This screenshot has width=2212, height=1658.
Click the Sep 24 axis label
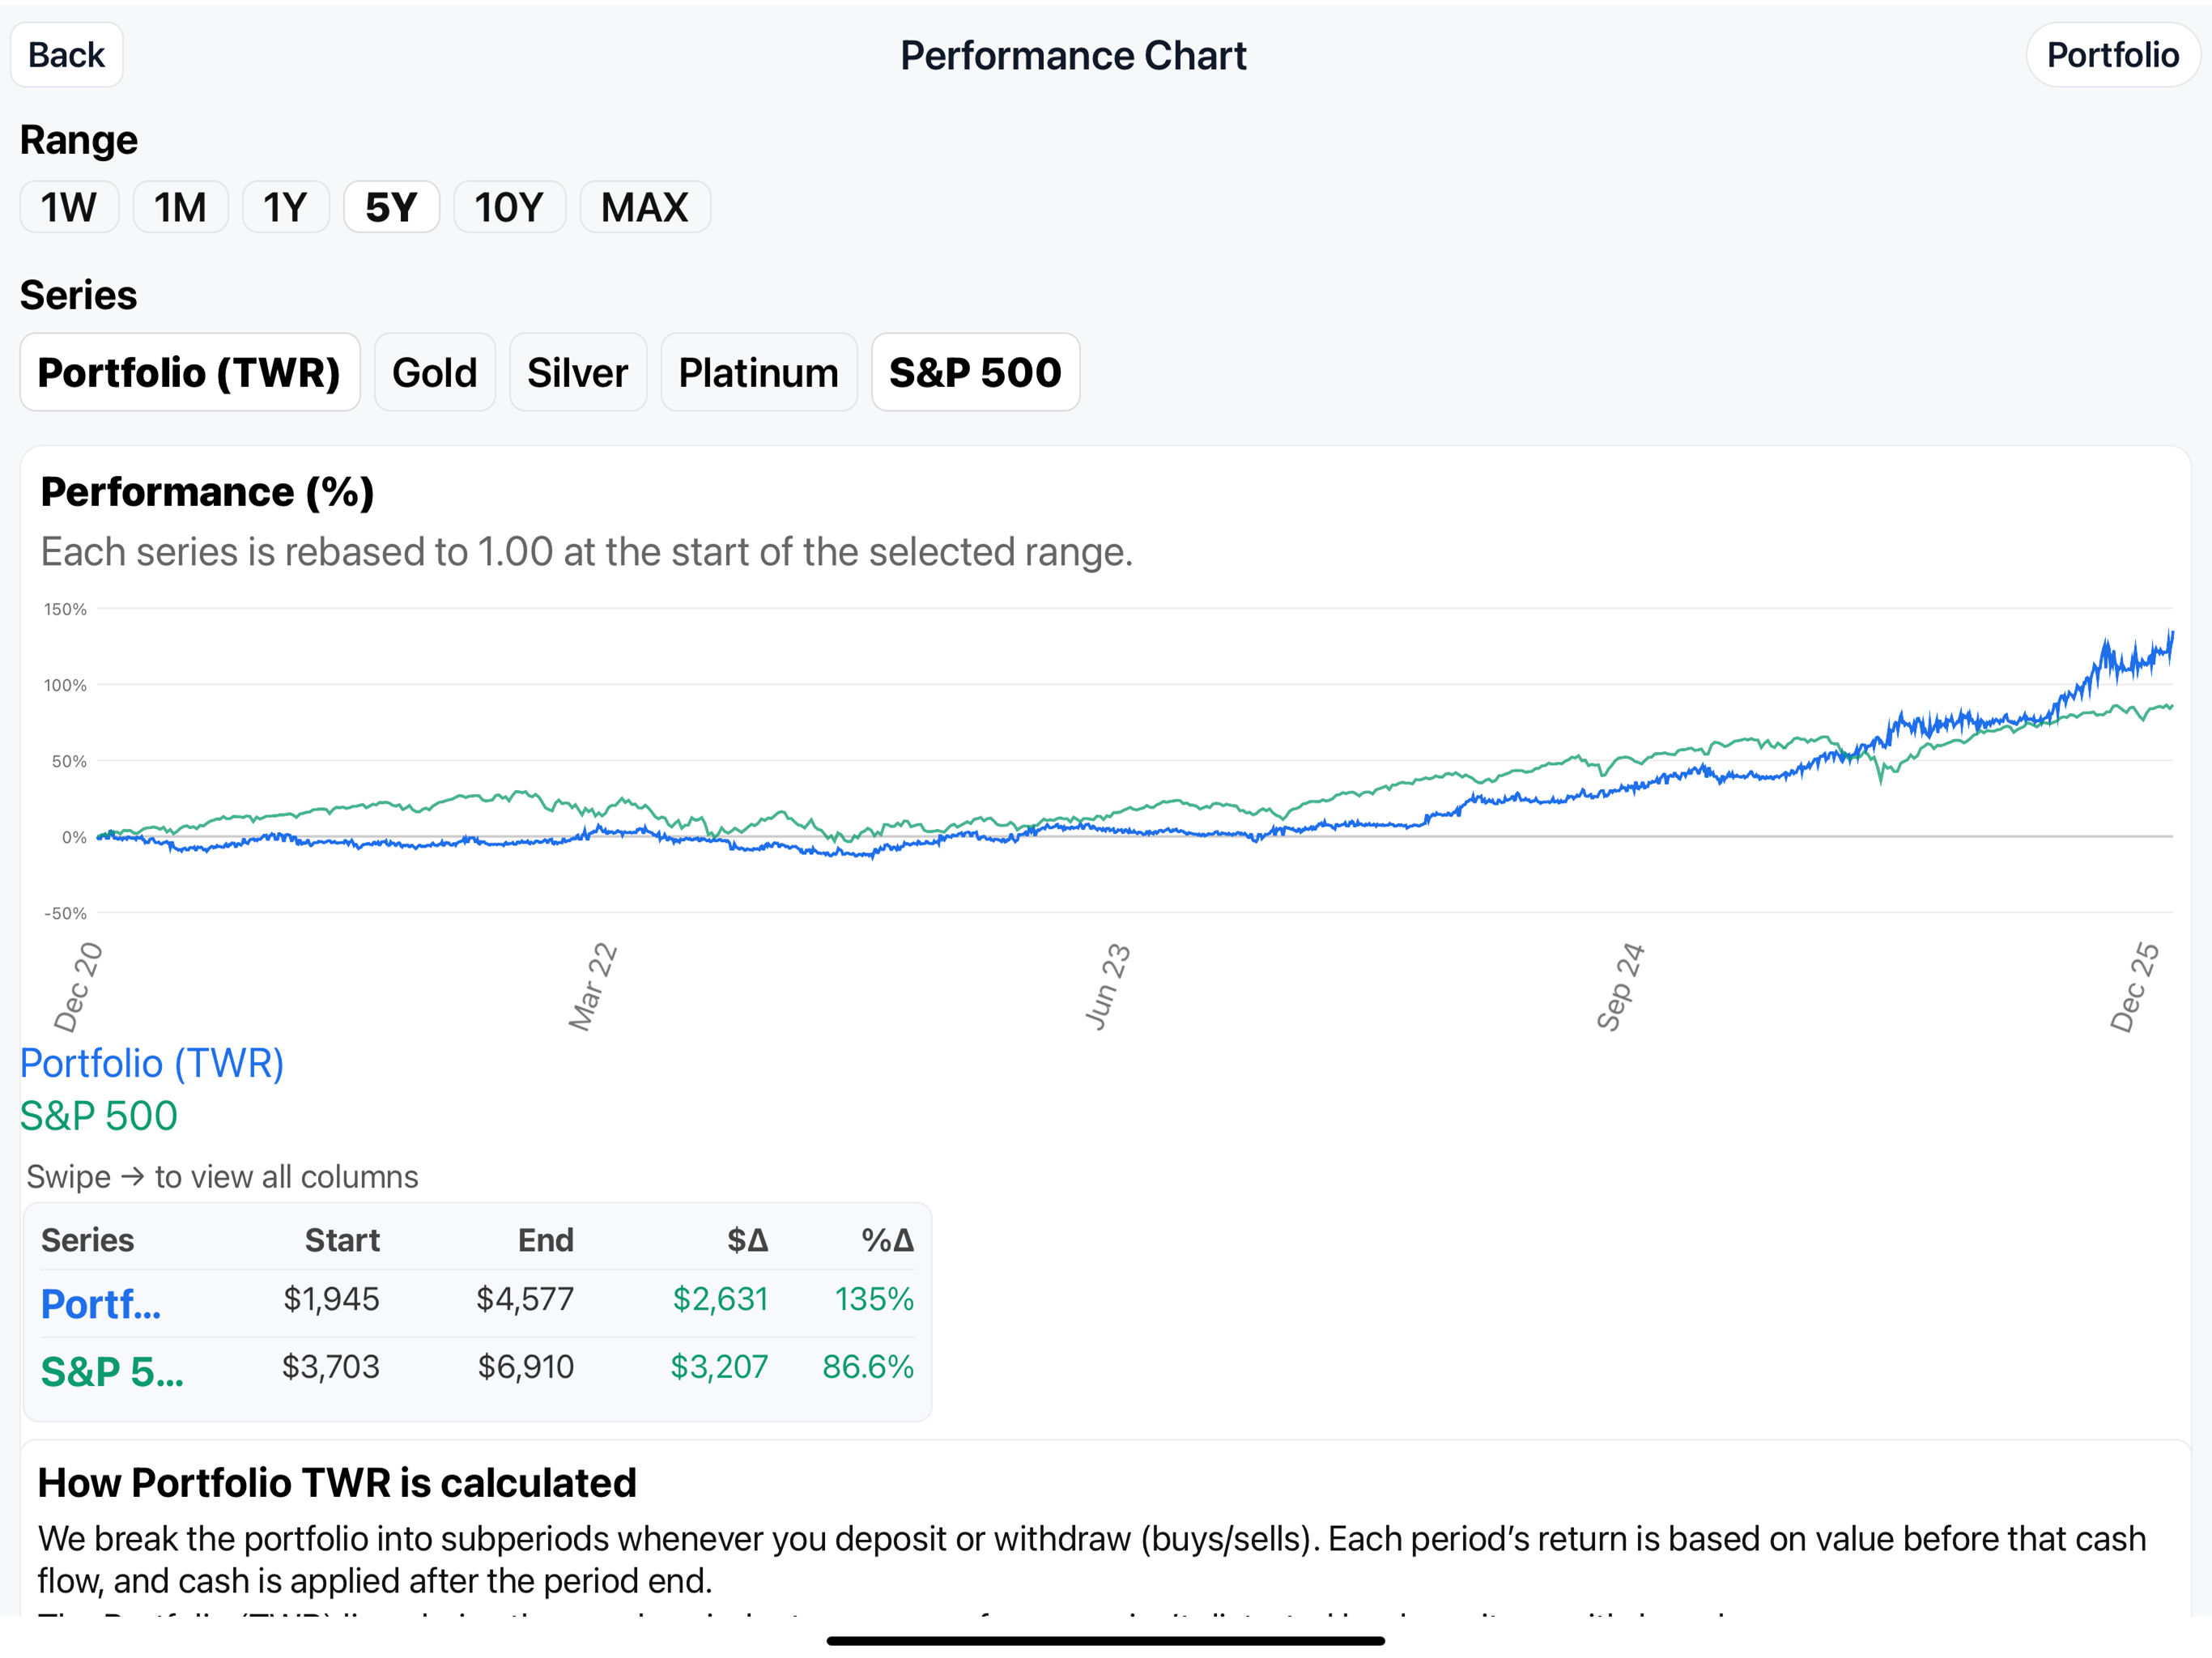[1621, 987]
